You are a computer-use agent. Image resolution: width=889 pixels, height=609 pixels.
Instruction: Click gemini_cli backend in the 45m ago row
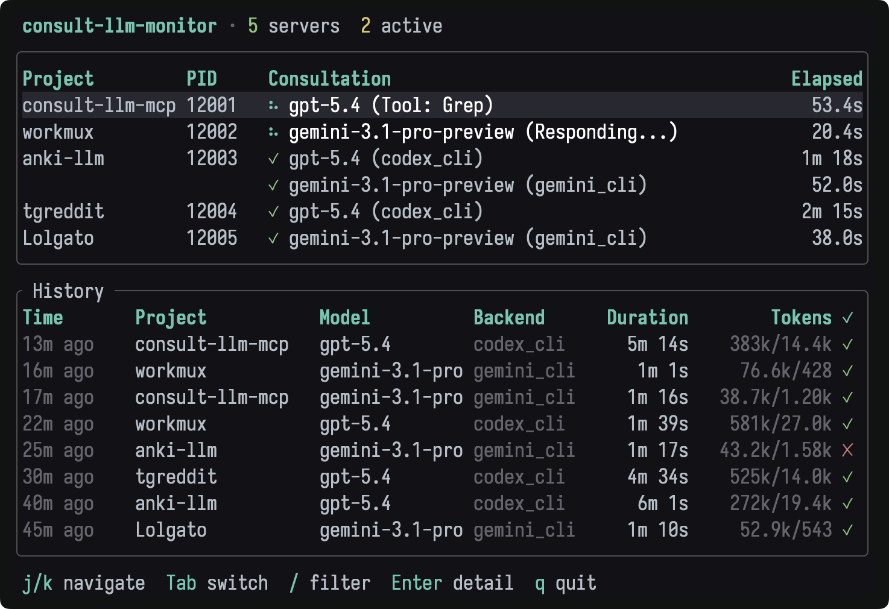point(524,530)
